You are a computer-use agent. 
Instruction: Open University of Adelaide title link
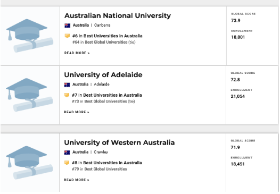103,75
